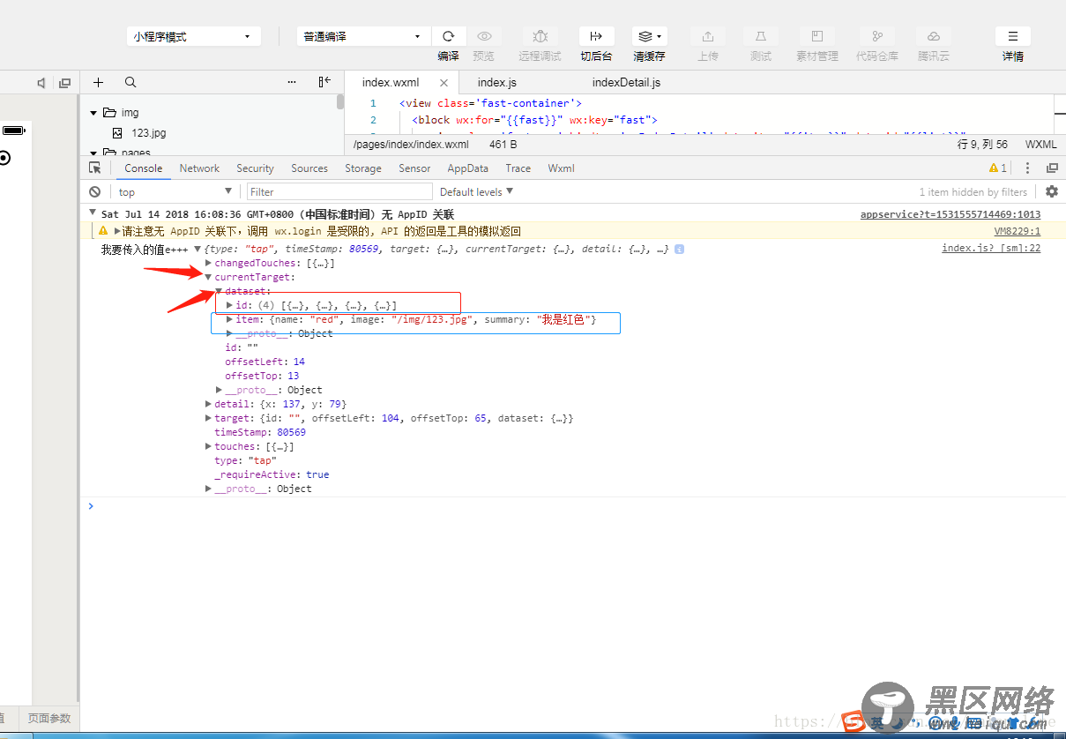Expand the id (4) array entry

click(x=230, y=305)
